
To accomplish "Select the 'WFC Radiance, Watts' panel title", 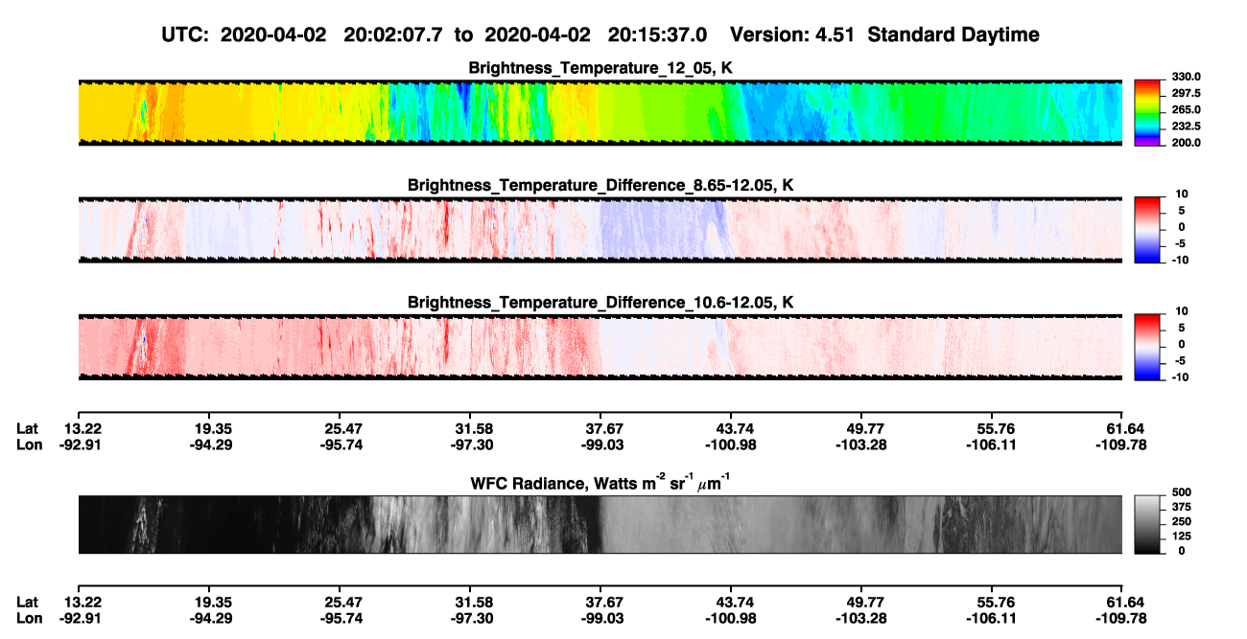I will (x=600, y=484).
